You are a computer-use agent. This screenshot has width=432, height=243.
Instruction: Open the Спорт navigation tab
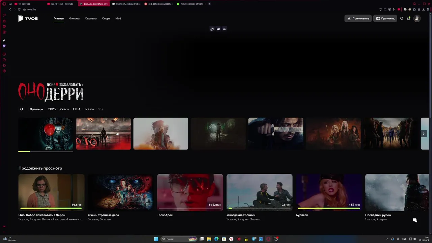pyautogui.click(x=106, y=19)
